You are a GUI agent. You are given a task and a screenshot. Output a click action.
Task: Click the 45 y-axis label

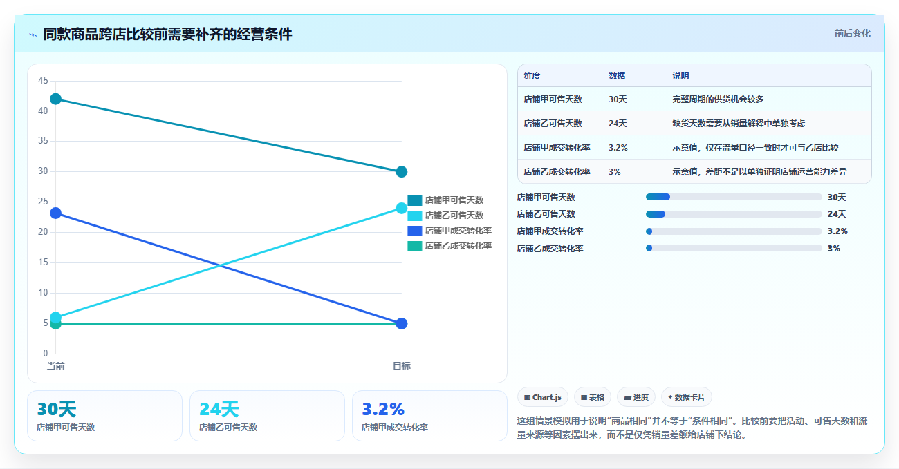(43, 81)
